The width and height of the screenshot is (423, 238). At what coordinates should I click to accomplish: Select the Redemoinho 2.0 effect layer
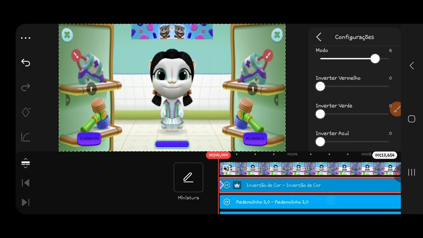point(310,202)
